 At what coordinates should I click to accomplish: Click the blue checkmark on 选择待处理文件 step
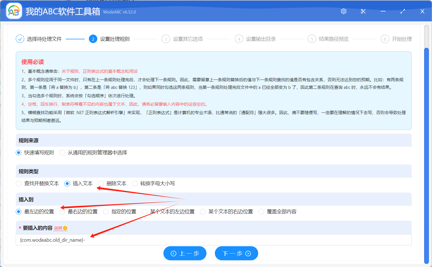20,39
